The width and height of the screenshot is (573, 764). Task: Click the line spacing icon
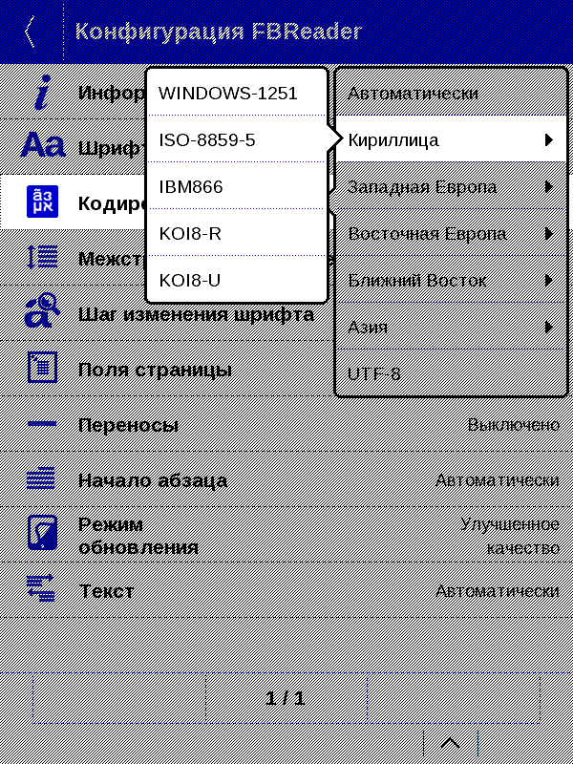tap(42, 257)
